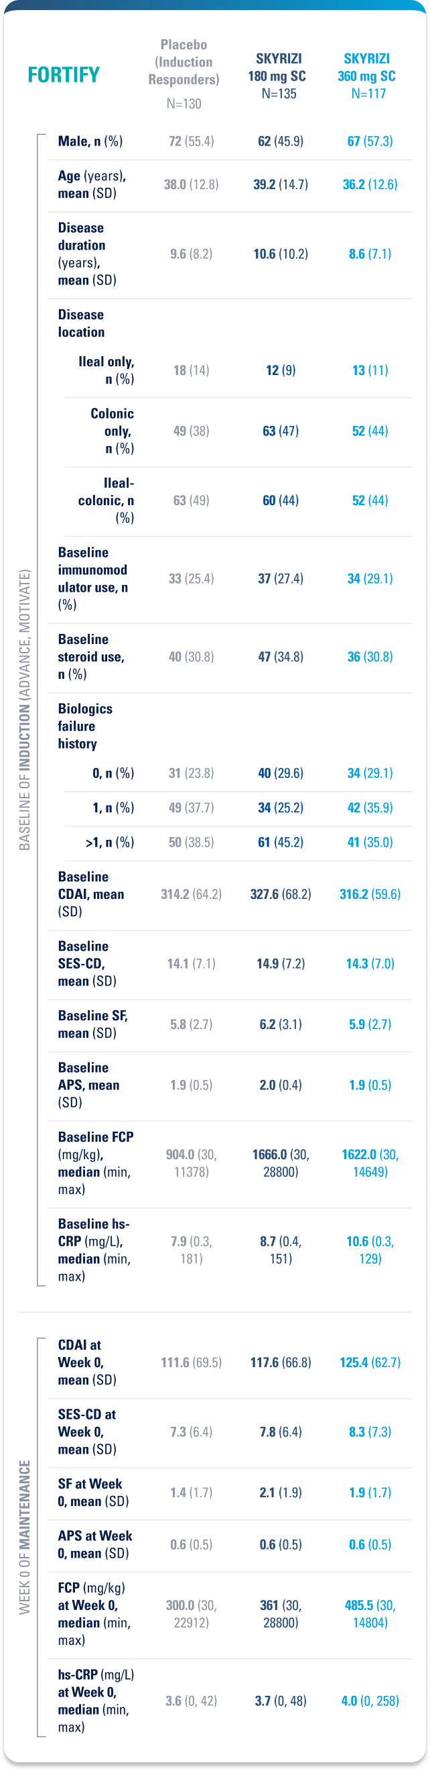Select the Ileal only, n (%) sub-row label

[106, 370]
